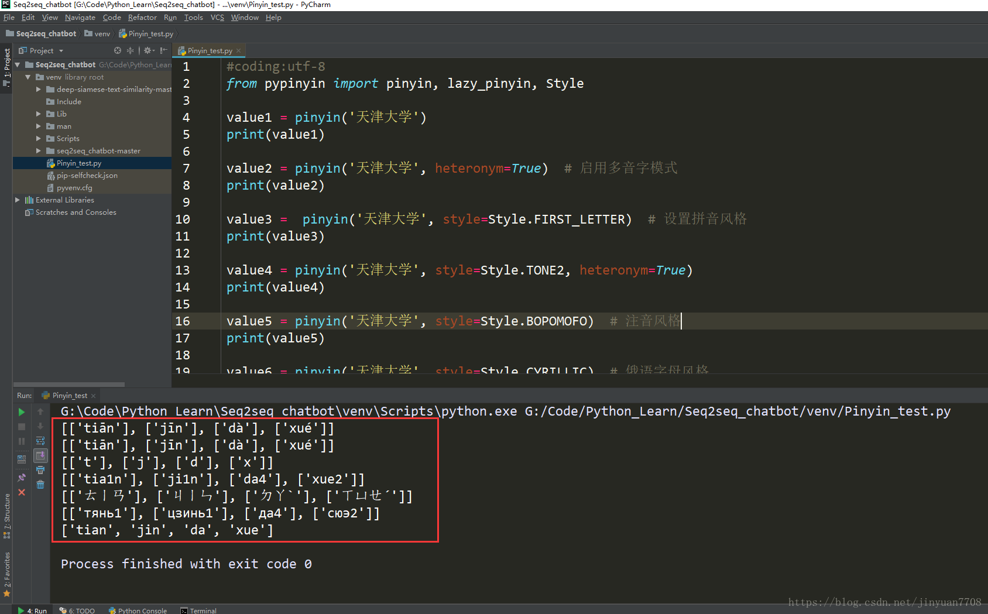Image resolution: width=988 pixels, height=614 pixels.
Task: Click venv breadcrumb in navigation bar
Action: coord(97,34)
